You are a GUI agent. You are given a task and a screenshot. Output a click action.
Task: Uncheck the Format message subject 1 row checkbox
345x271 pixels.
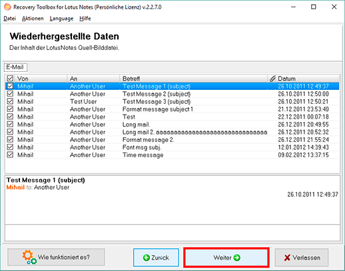(10, 109)
